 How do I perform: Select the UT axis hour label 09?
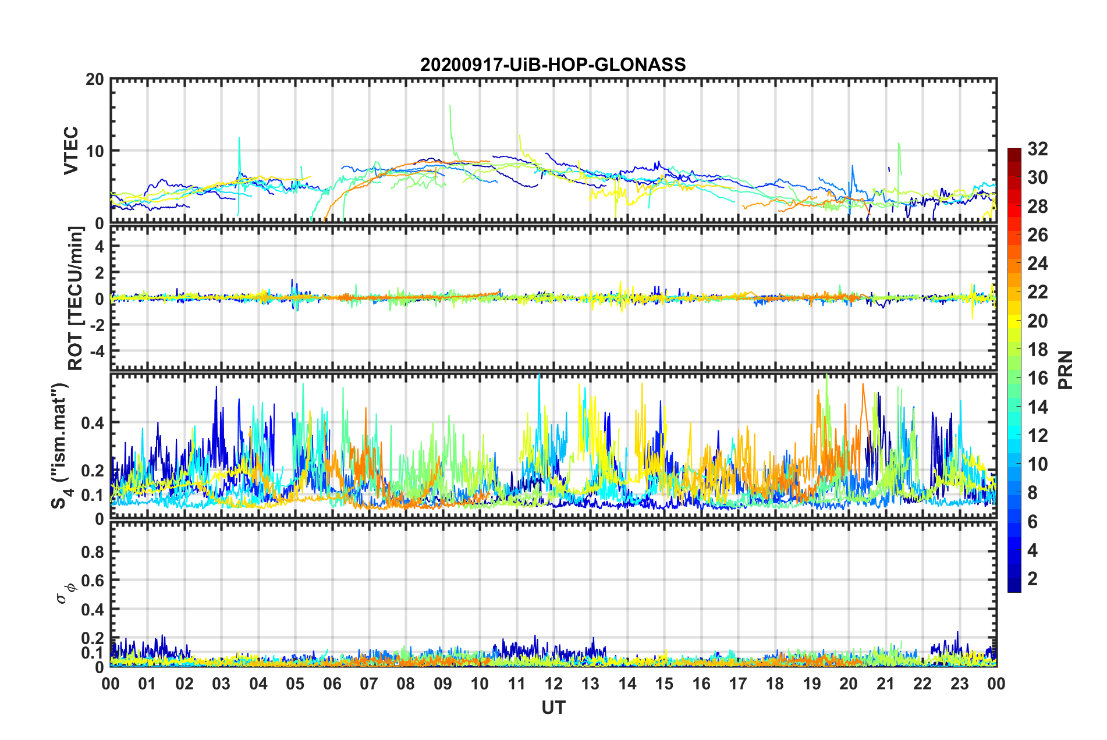point(443,684)
